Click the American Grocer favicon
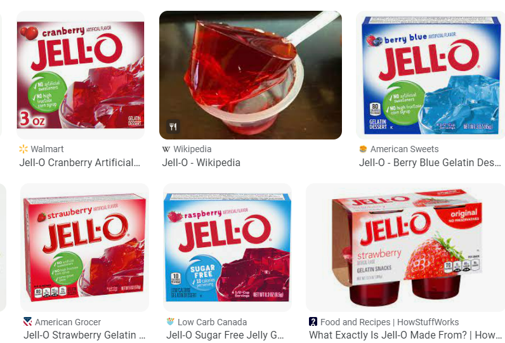Image resolution: width=505 pixels, height=343 pixels. pyautogui.click(x=28, y=322)
